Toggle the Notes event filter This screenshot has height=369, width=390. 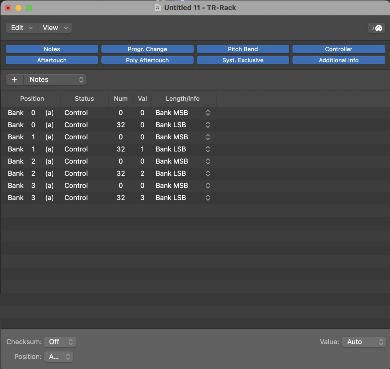tap(52, 49)
